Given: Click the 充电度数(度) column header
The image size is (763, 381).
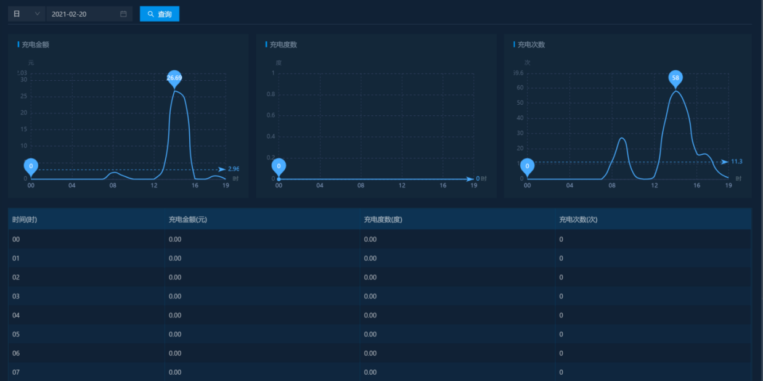Looking at the screenshot, I should pos(383,219).
